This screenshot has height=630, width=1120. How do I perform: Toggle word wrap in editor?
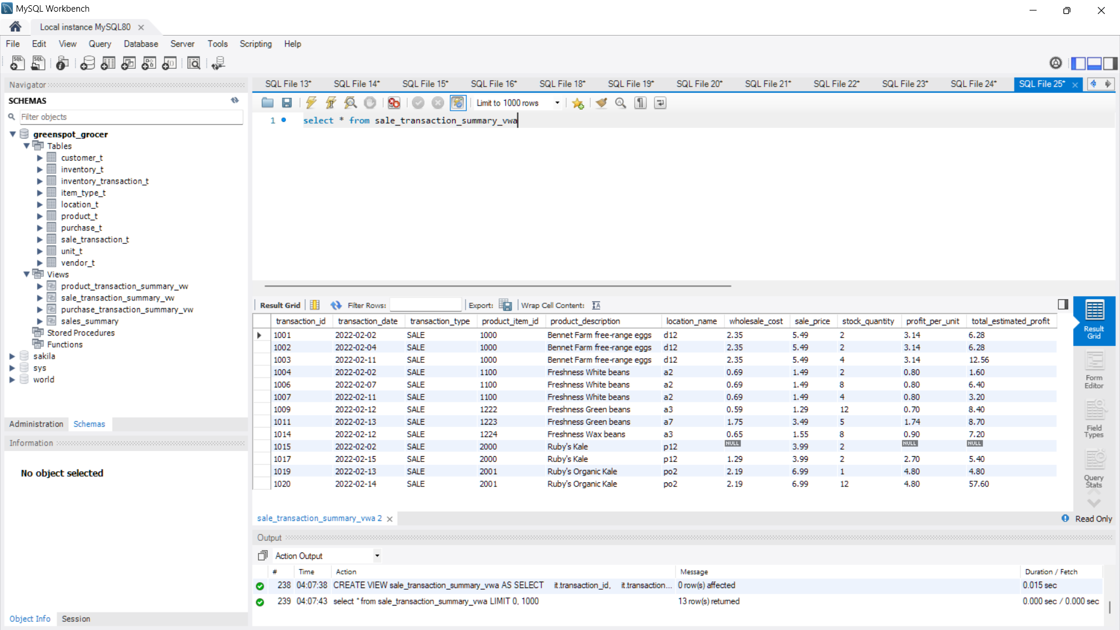[660, 103]
